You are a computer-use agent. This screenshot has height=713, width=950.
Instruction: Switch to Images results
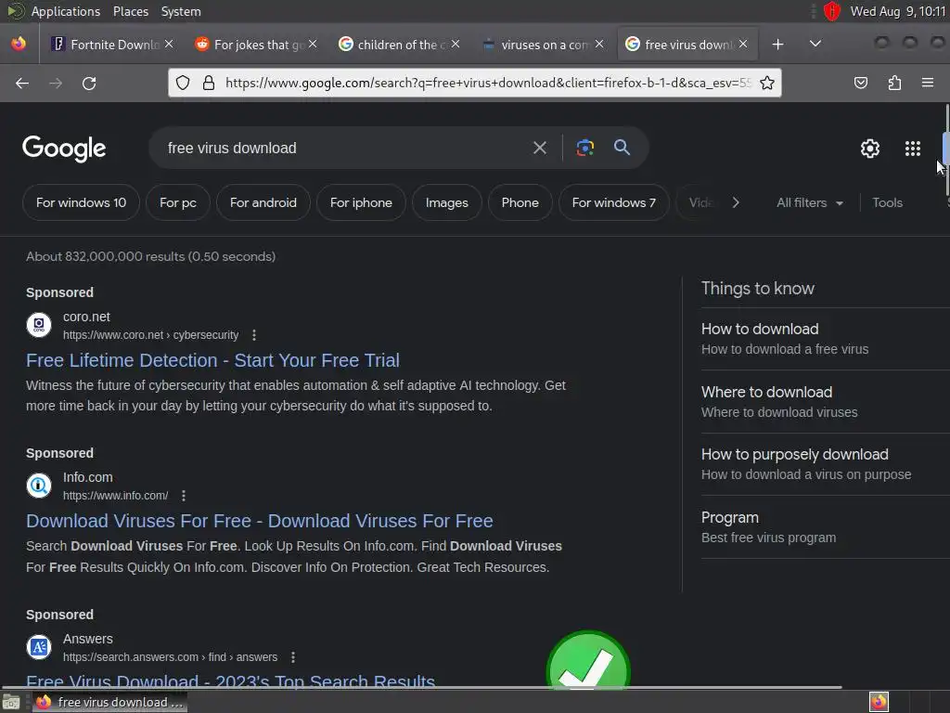[446, 203]
